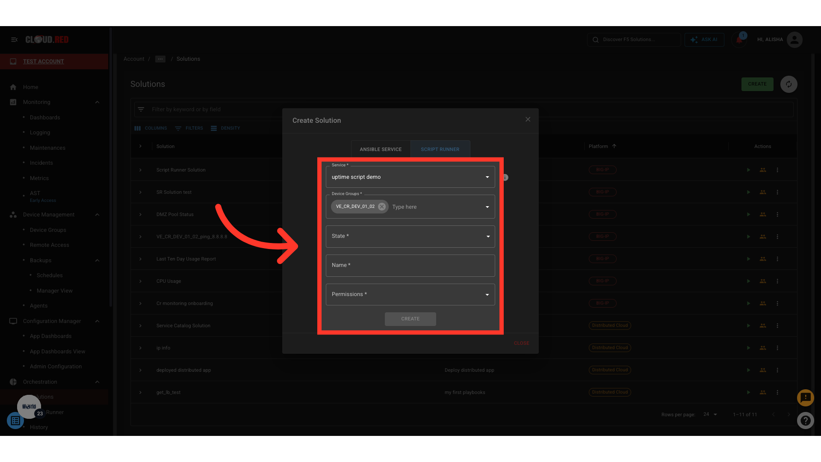The width and height of the screenshot is (821, 462).
Task: Click the red Close button in dialog
Action: [x=521, y=343]
